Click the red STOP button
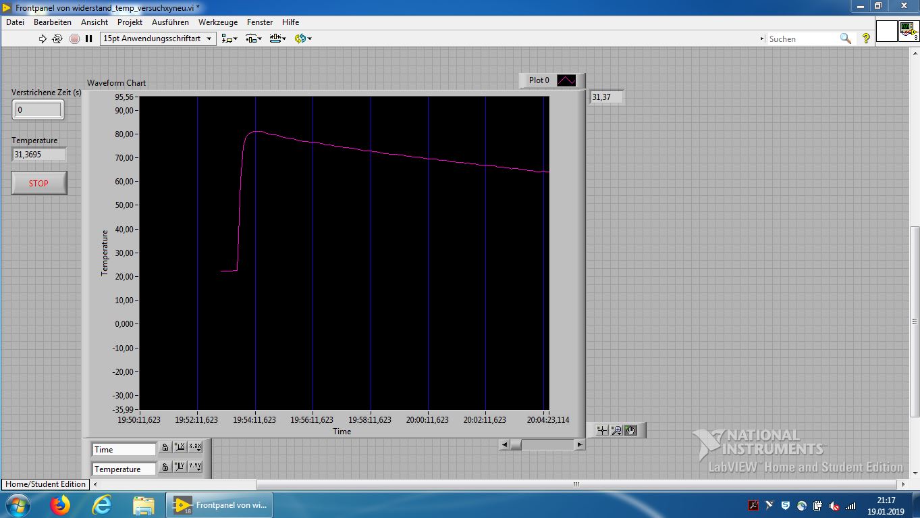The image size is (920, 518). (x=39, y=183)
